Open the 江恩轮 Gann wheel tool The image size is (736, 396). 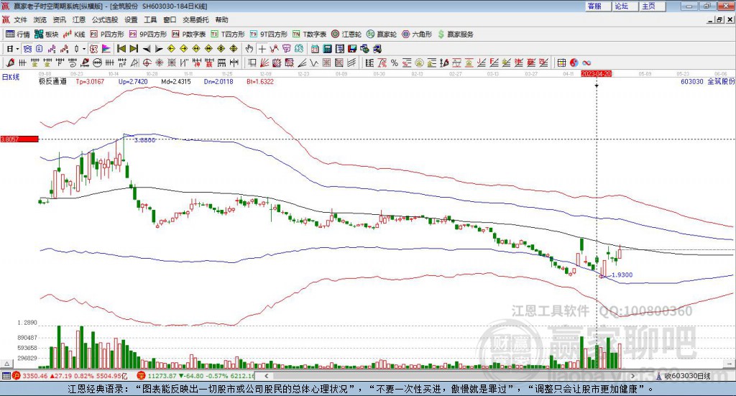(346, 34)
